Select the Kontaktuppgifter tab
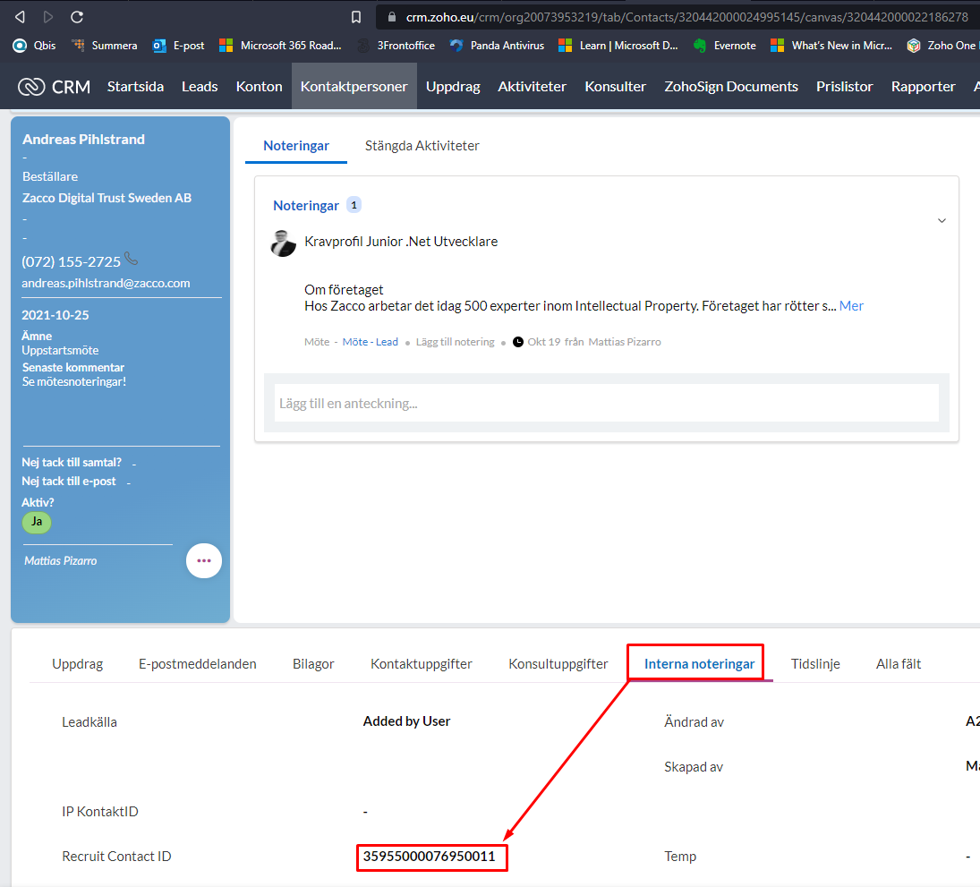The width and height of the screenshot is (980, 887). point(422,664)
